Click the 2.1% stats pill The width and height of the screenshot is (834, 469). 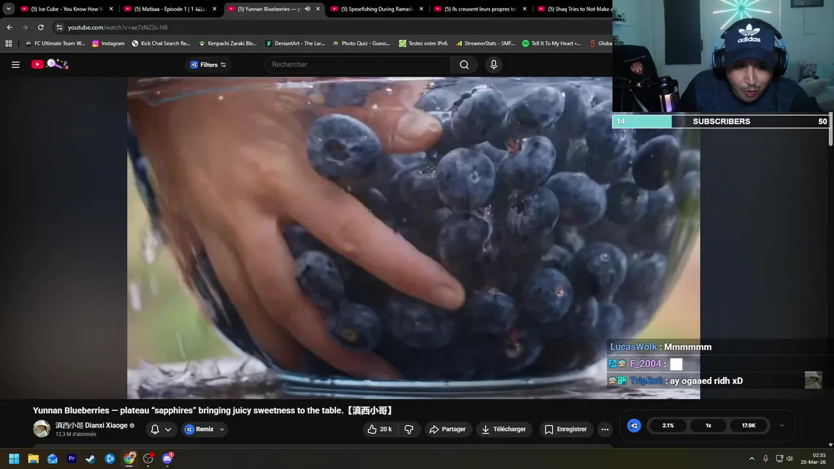click(668, 425)
